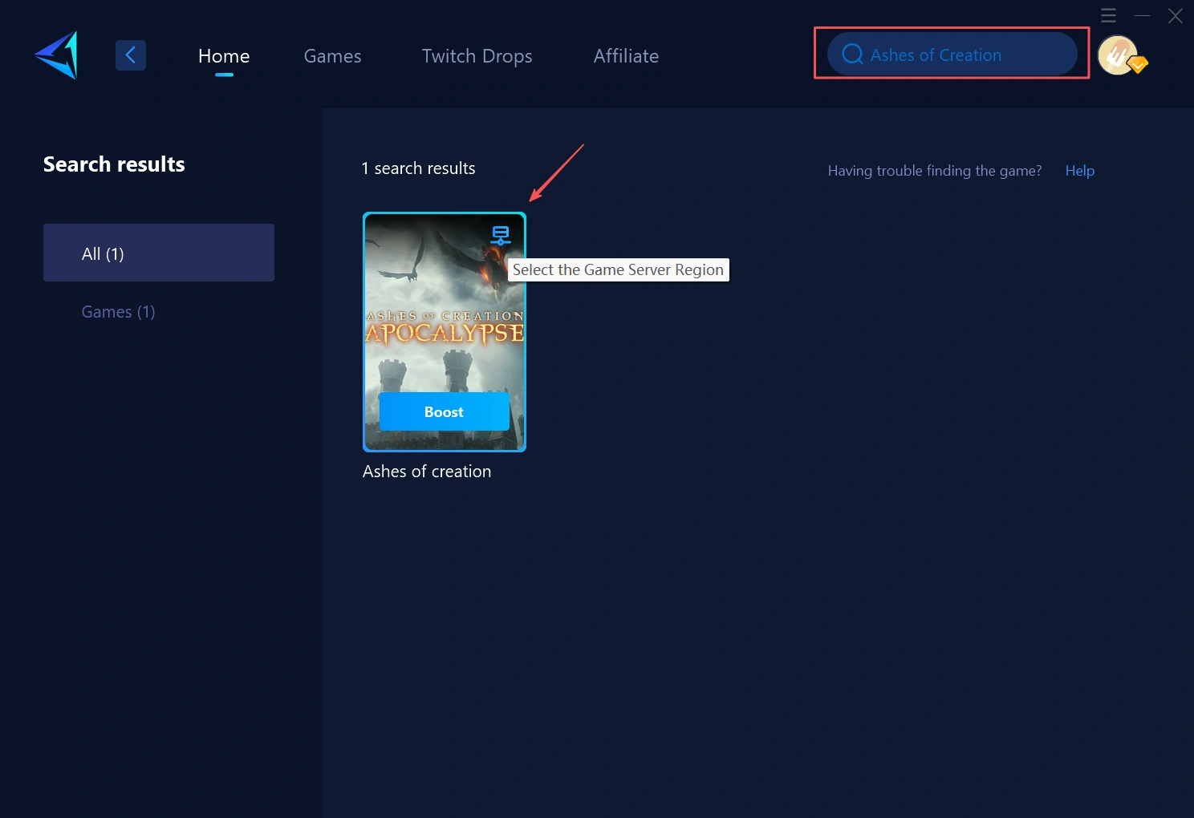This screenshot has height=818, width=1194.
Task: Click the Ashes of creation title text
Action: (426, 471)
